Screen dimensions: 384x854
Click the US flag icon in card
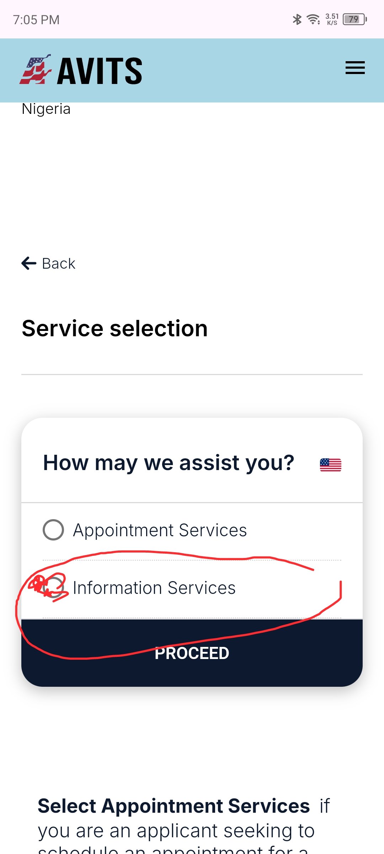pyautogui.click(x=330, y=465)
